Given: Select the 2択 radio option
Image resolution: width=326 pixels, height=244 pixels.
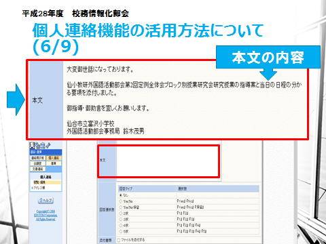Looking at the screenshot, I should (x=121, y=213).
